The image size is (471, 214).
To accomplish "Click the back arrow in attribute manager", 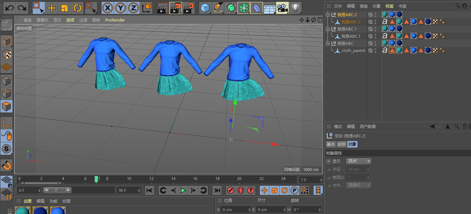I will coord(433,126).
